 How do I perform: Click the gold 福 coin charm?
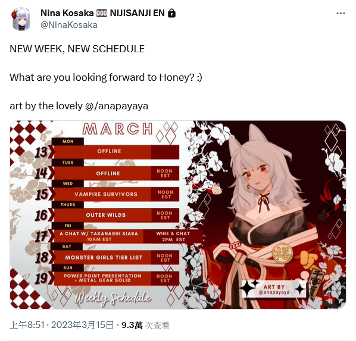tap(282, 253)
